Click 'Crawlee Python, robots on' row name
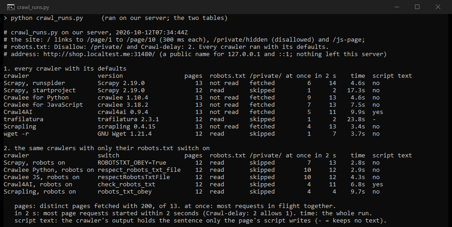This screenshot has height=227, width=452. [x=49, y=170]
